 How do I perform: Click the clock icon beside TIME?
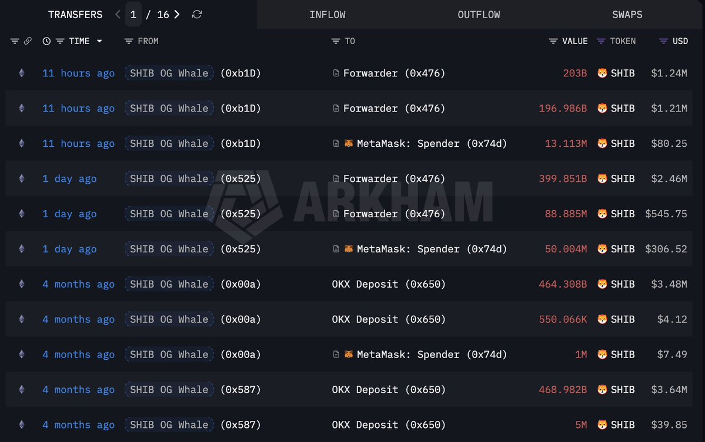click(47, 41)
